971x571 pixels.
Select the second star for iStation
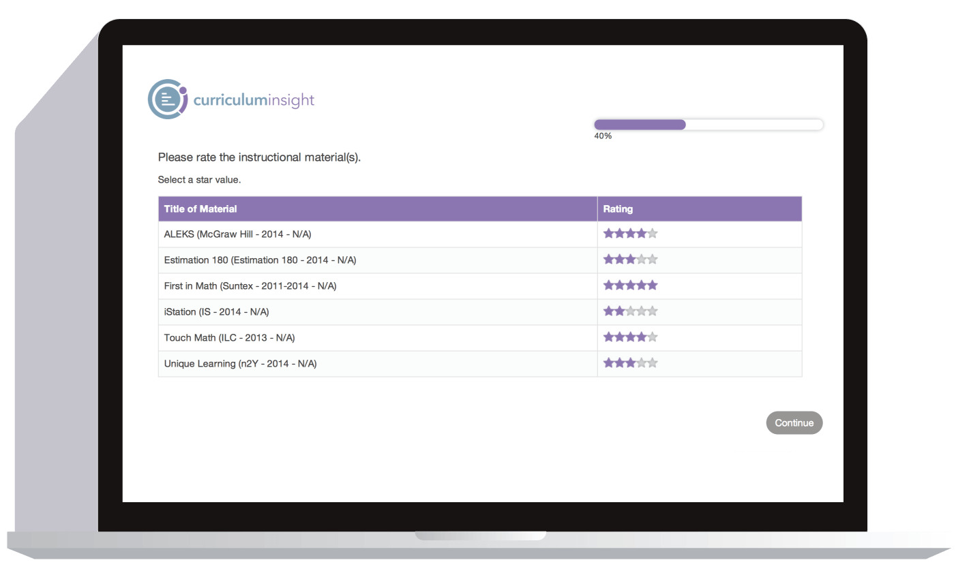tap(620, 311)
